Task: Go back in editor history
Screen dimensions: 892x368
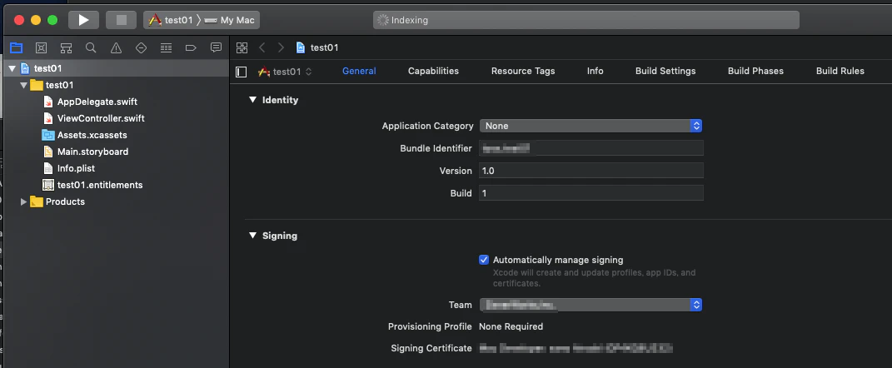Action: [262, 47]
